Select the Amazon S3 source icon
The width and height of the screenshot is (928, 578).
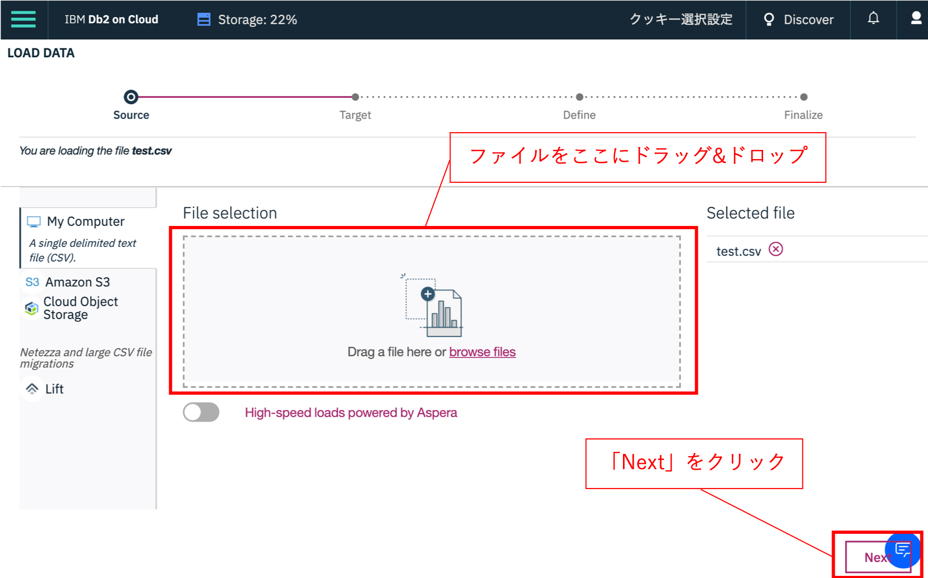(x=32, y=281)
